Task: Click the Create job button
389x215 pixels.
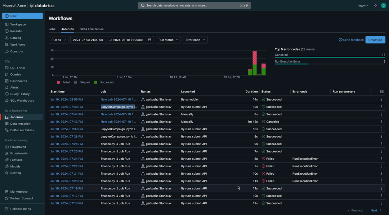Action: pyautogui.click(x=375, y=40)
